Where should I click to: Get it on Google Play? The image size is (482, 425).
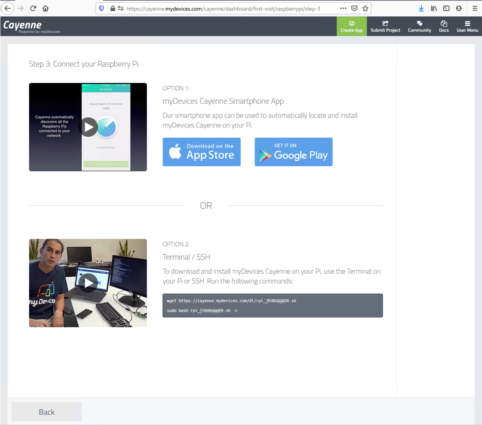click(x=294, y=152)
